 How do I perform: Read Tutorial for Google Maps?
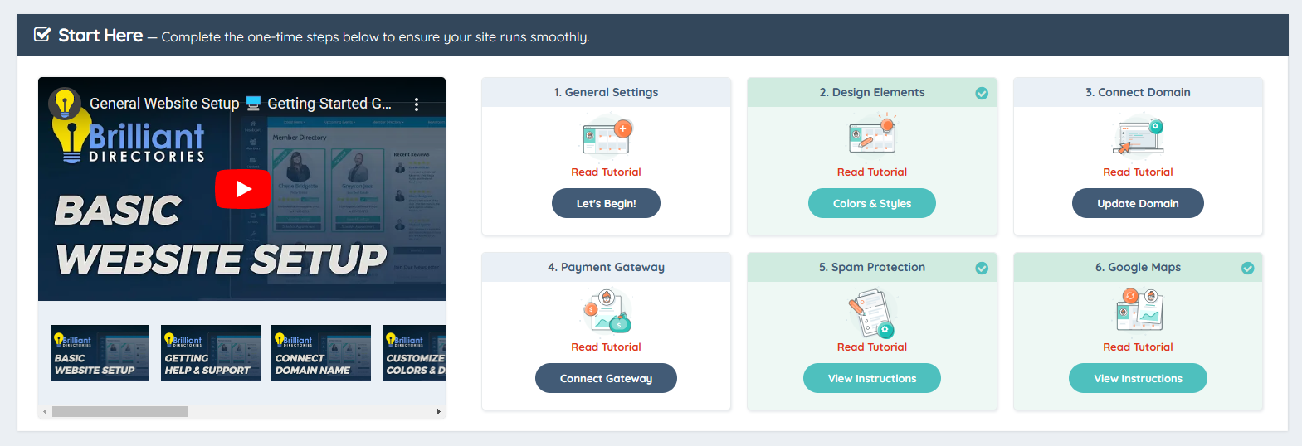click(x=1138, y=347)
